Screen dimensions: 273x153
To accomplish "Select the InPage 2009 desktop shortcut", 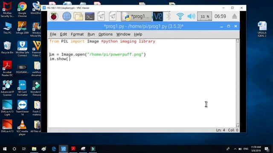I will pyautogui.click(x=22, y=28).
